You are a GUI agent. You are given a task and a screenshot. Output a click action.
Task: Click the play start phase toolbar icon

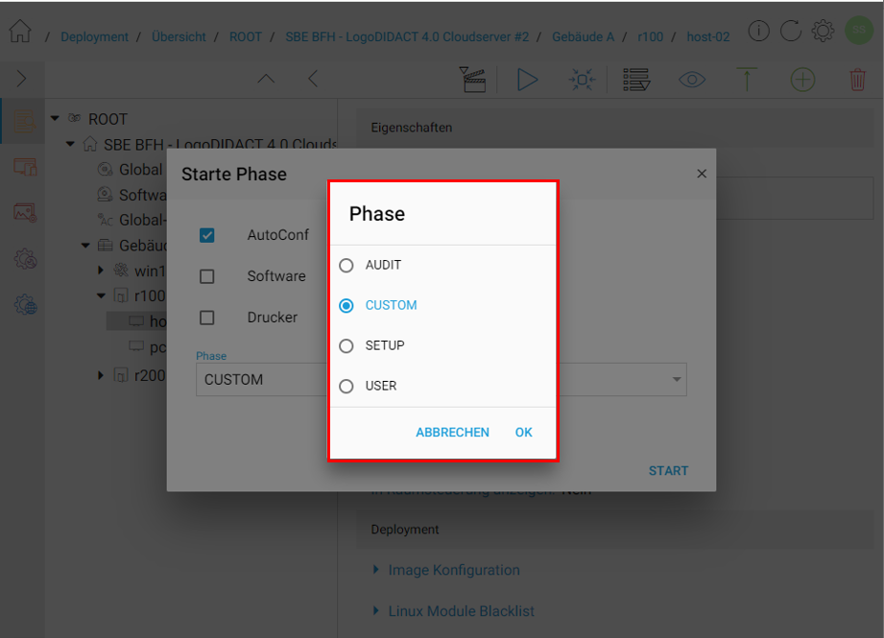pos(527,80)
